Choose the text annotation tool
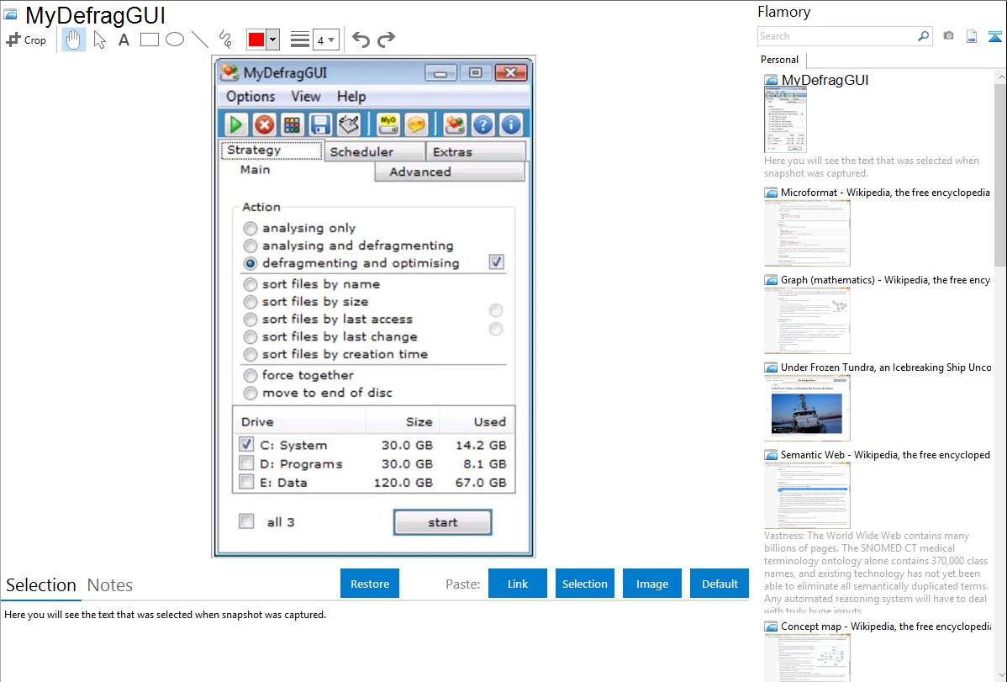The width and height of the screenshot is (1007, 682). coord(124,40)
